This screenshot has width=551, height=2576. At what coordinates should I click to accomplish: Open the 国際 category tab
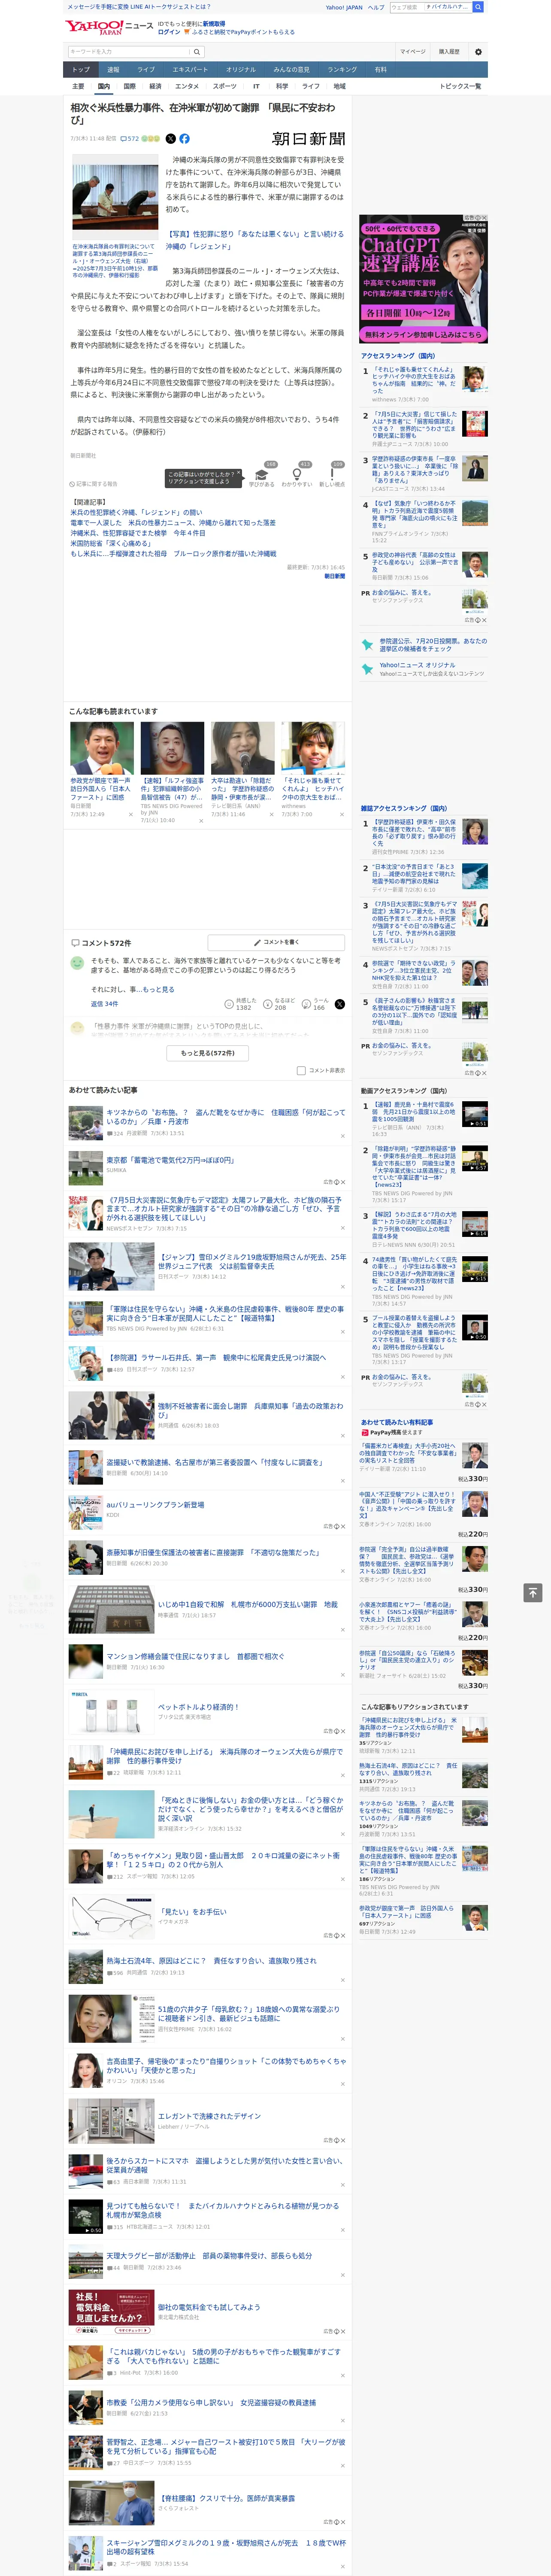(129, 86)
